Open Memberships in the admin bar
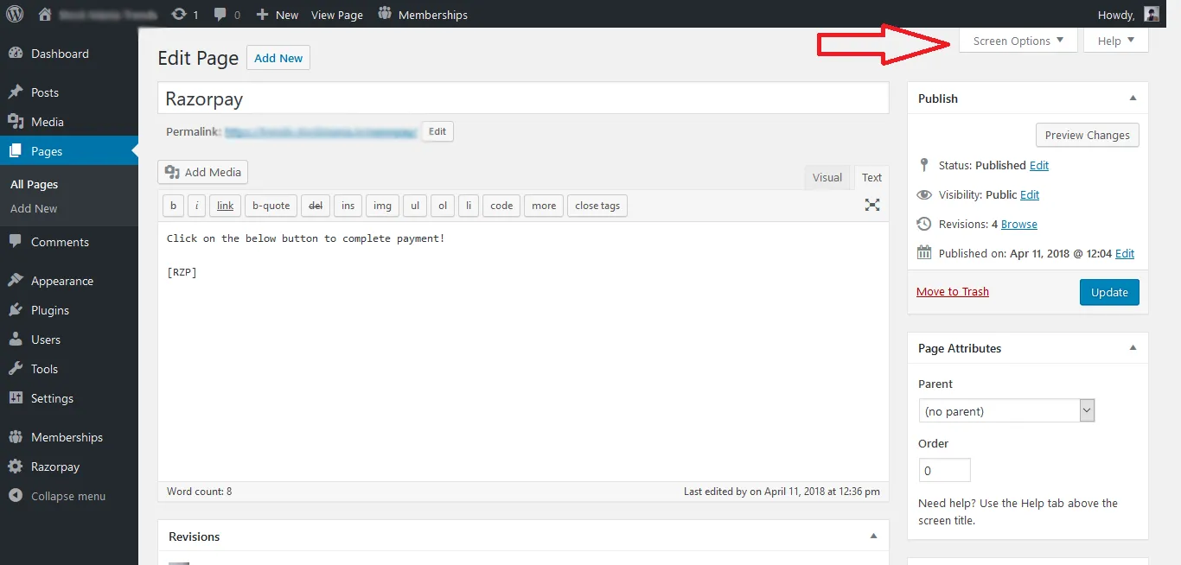The image size is (1181, 565). [x=423, y=15]
